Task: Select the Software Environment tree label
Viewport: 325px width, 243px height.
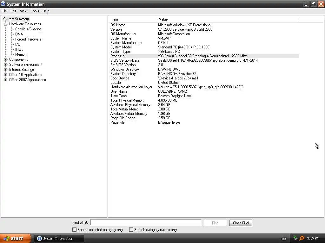Action: [x=26, y=65]
